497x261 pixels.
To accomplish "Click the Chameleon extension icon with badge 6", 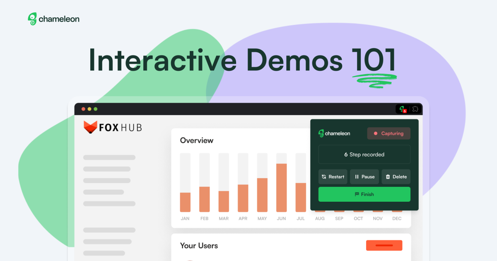I will click(402, 109).
